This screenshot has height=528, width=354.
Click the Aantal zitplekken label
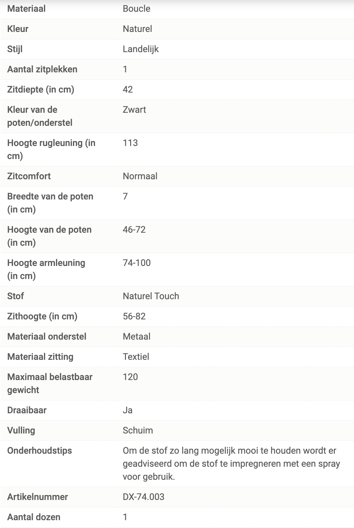click(42, 69)
